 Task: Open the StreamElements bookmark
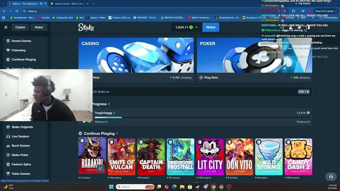(x=227, y=18)
